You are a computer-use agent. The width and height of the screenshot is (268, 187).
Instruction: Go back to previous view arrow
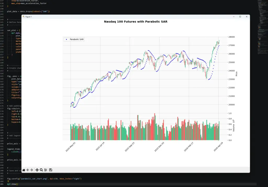[x=28, y=170]
